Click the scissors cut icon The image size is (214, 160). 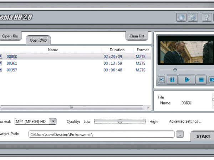point(162,80)
